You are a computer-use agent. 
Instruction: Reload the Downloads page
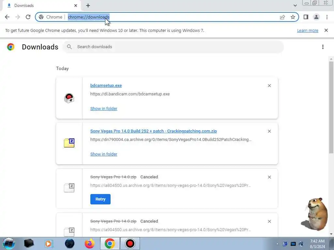[28, 17]
